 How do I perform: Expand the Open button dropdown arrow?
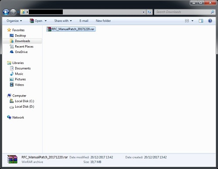[46, 21]
